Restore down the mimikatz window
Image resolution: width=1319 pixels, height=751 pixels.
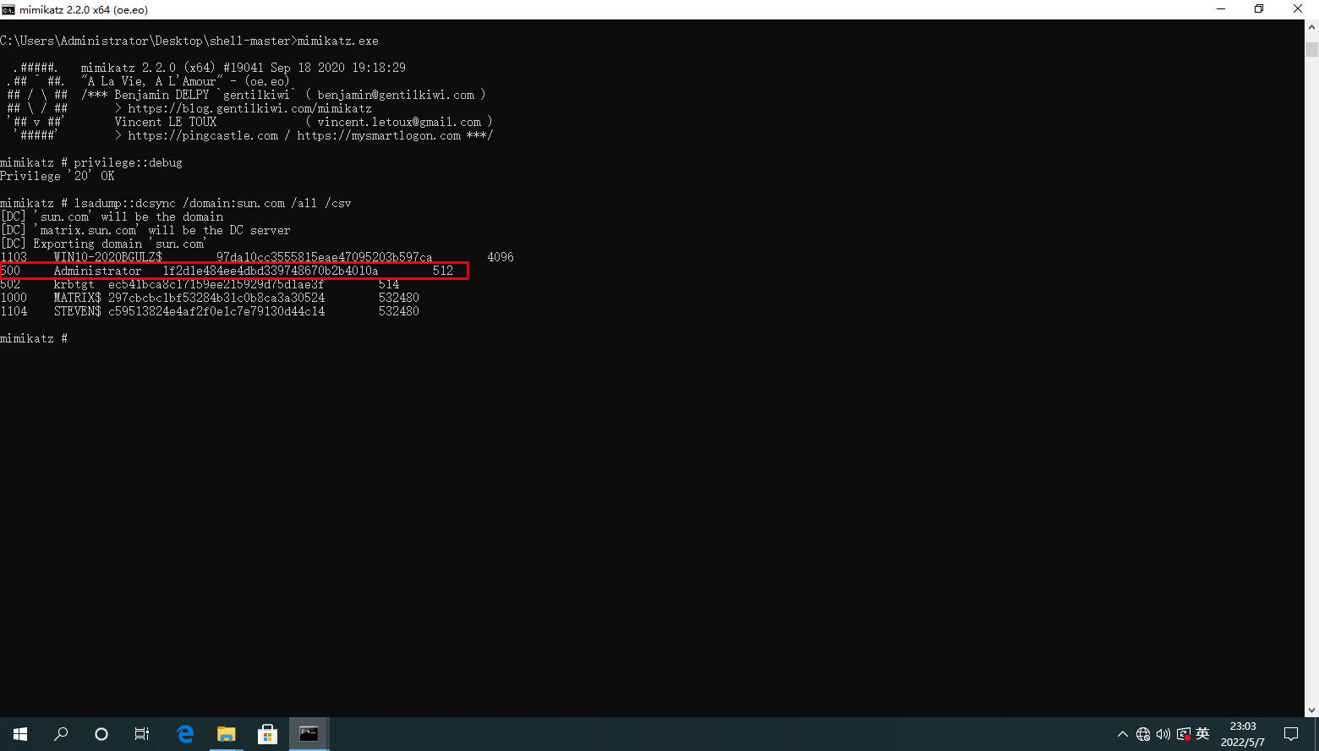click(1259, 9)
